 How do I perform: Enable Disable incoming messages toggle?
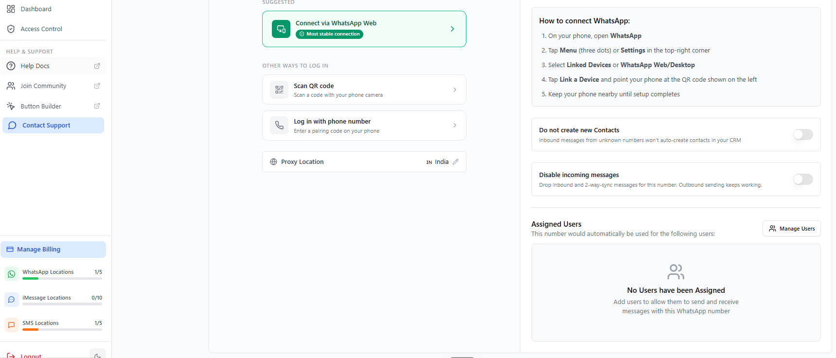point(803,179)
